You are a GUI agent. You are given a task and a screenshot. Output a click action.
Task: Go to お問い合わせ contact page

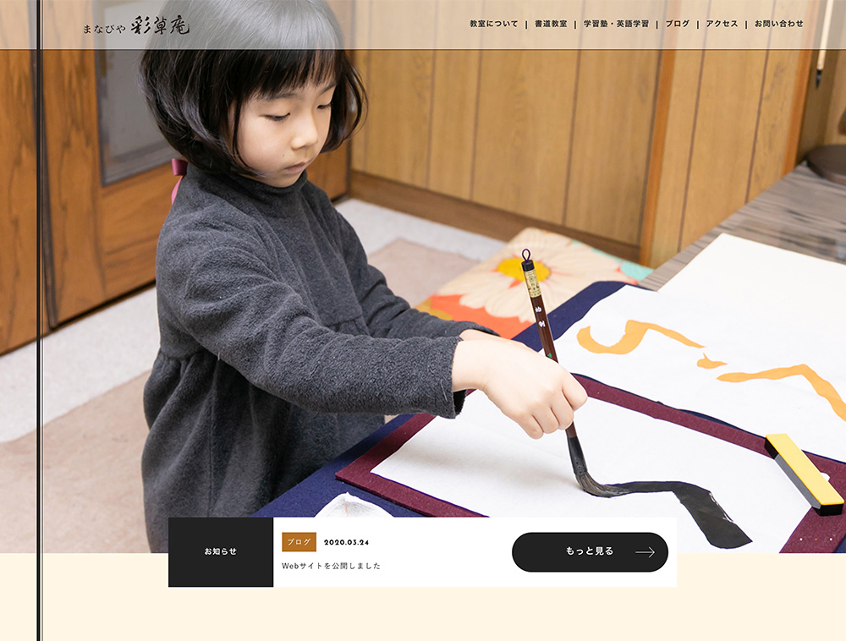[778, 24]
